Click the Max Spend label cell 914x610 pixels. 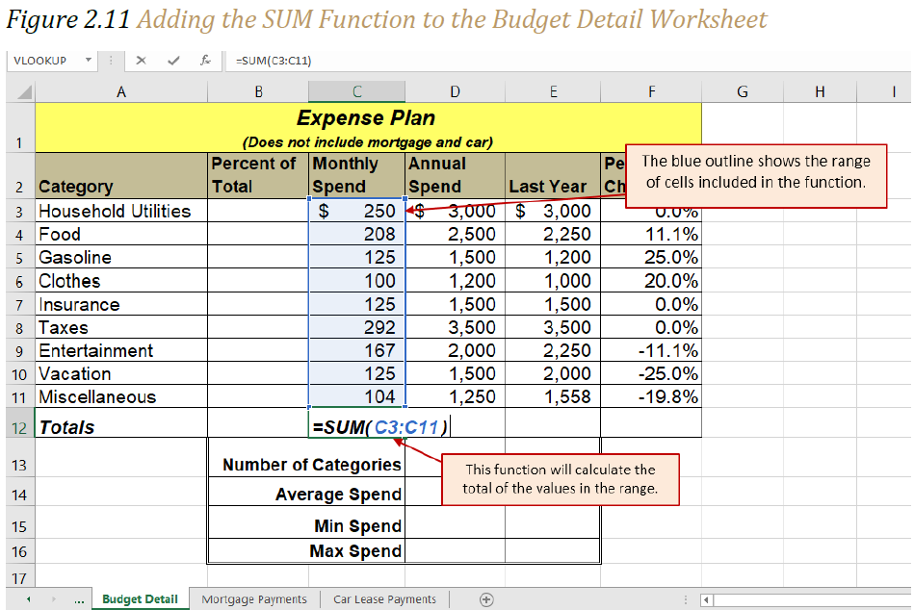(306, 551)
